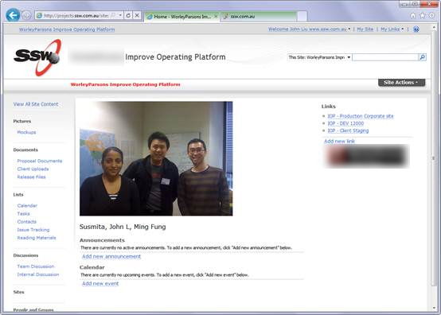
Task: Open the Documents heading in sidebar
Action: click(x=25, y=150)
